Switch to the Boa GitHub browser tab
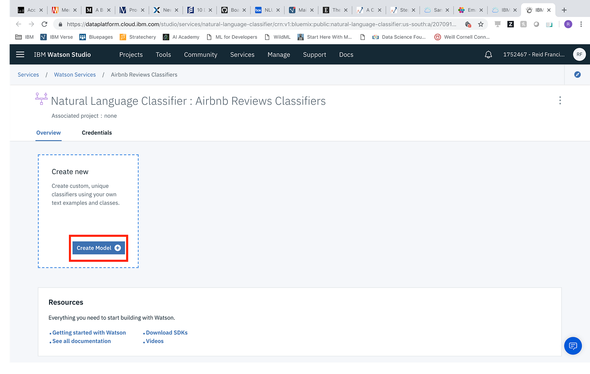 233,10
